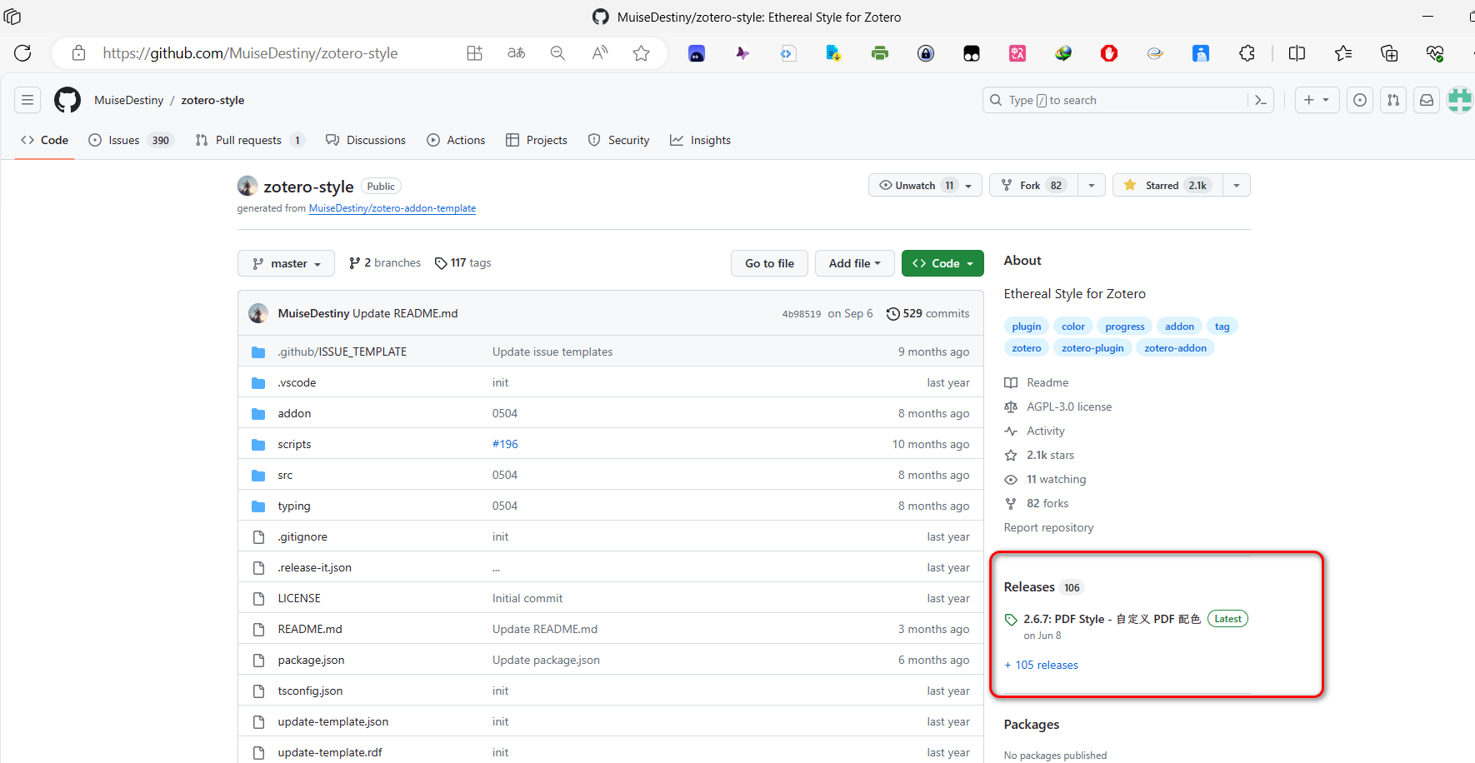Screen dimensions: 1475x763
Task: Activate the read aloud icon
Action: (x=600, y=53)
